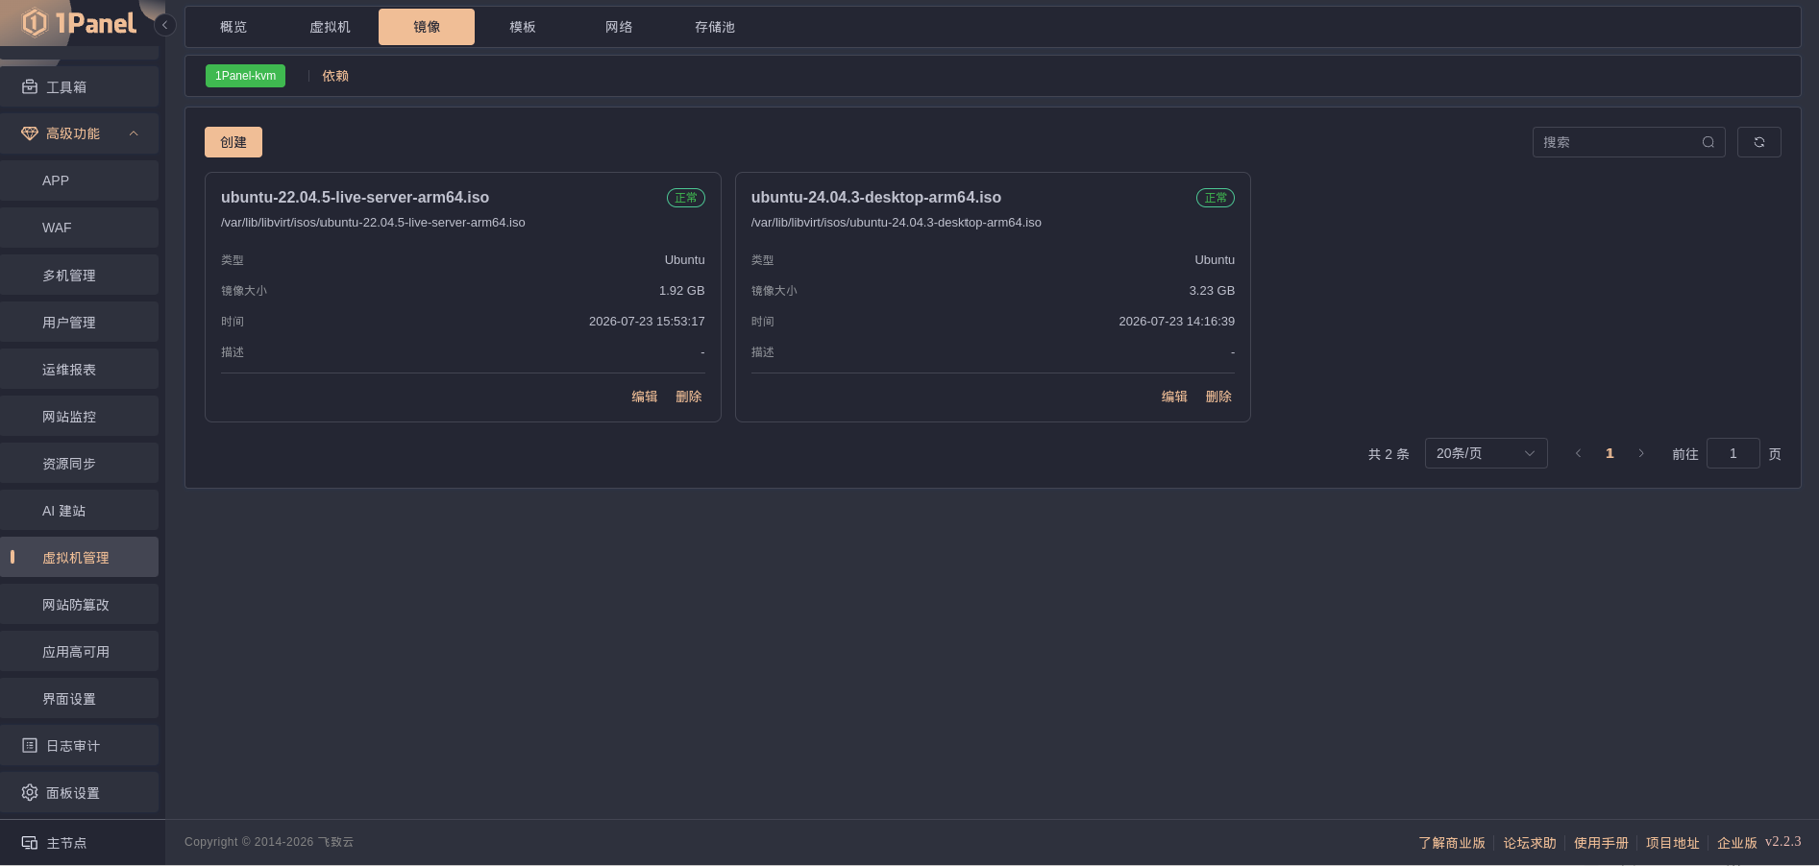The image size is (1819, 866).
Task: Select 虚拟机管理 in sidebar
Action: [x=79, y=557]
